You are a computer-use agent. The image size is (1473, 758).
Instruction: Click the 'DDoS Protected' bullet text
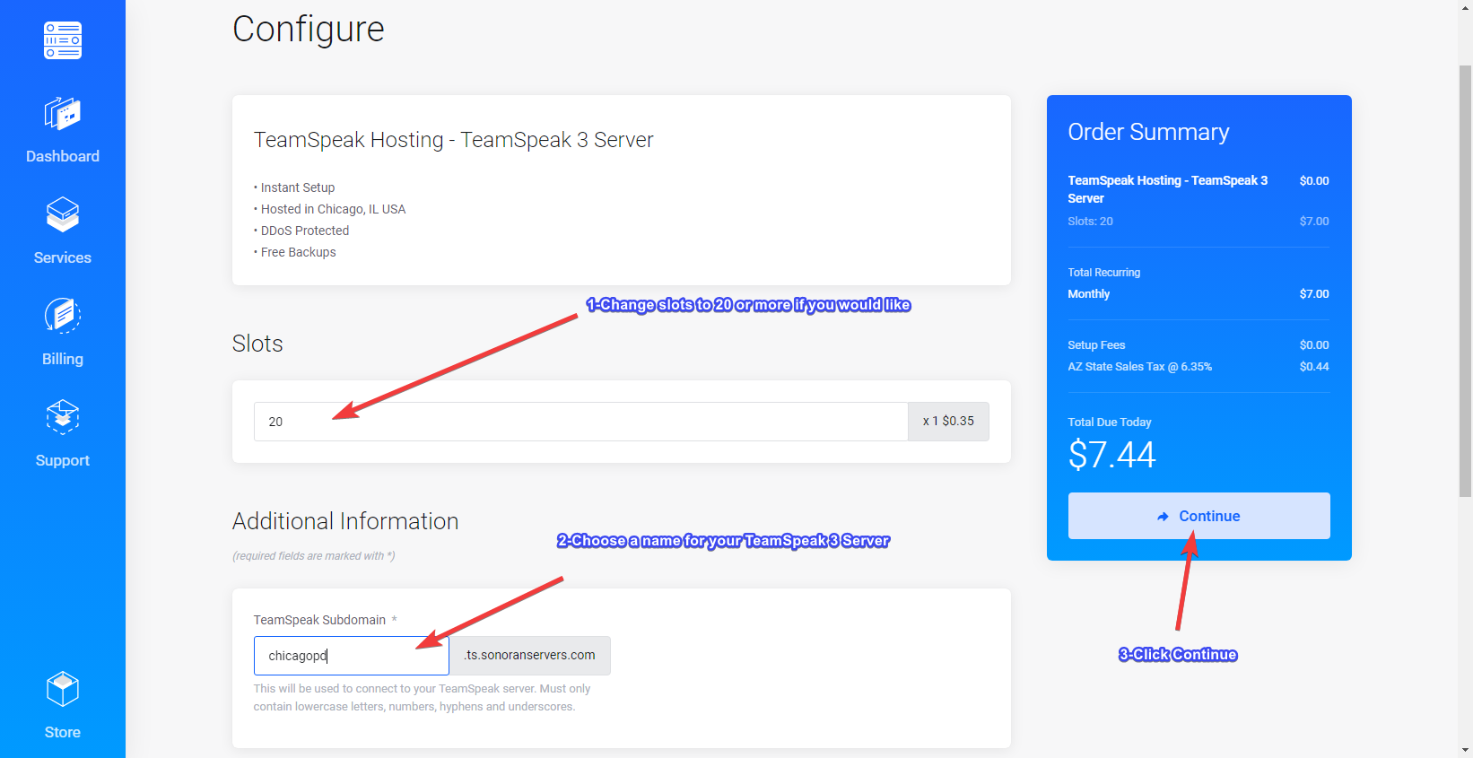305,231
